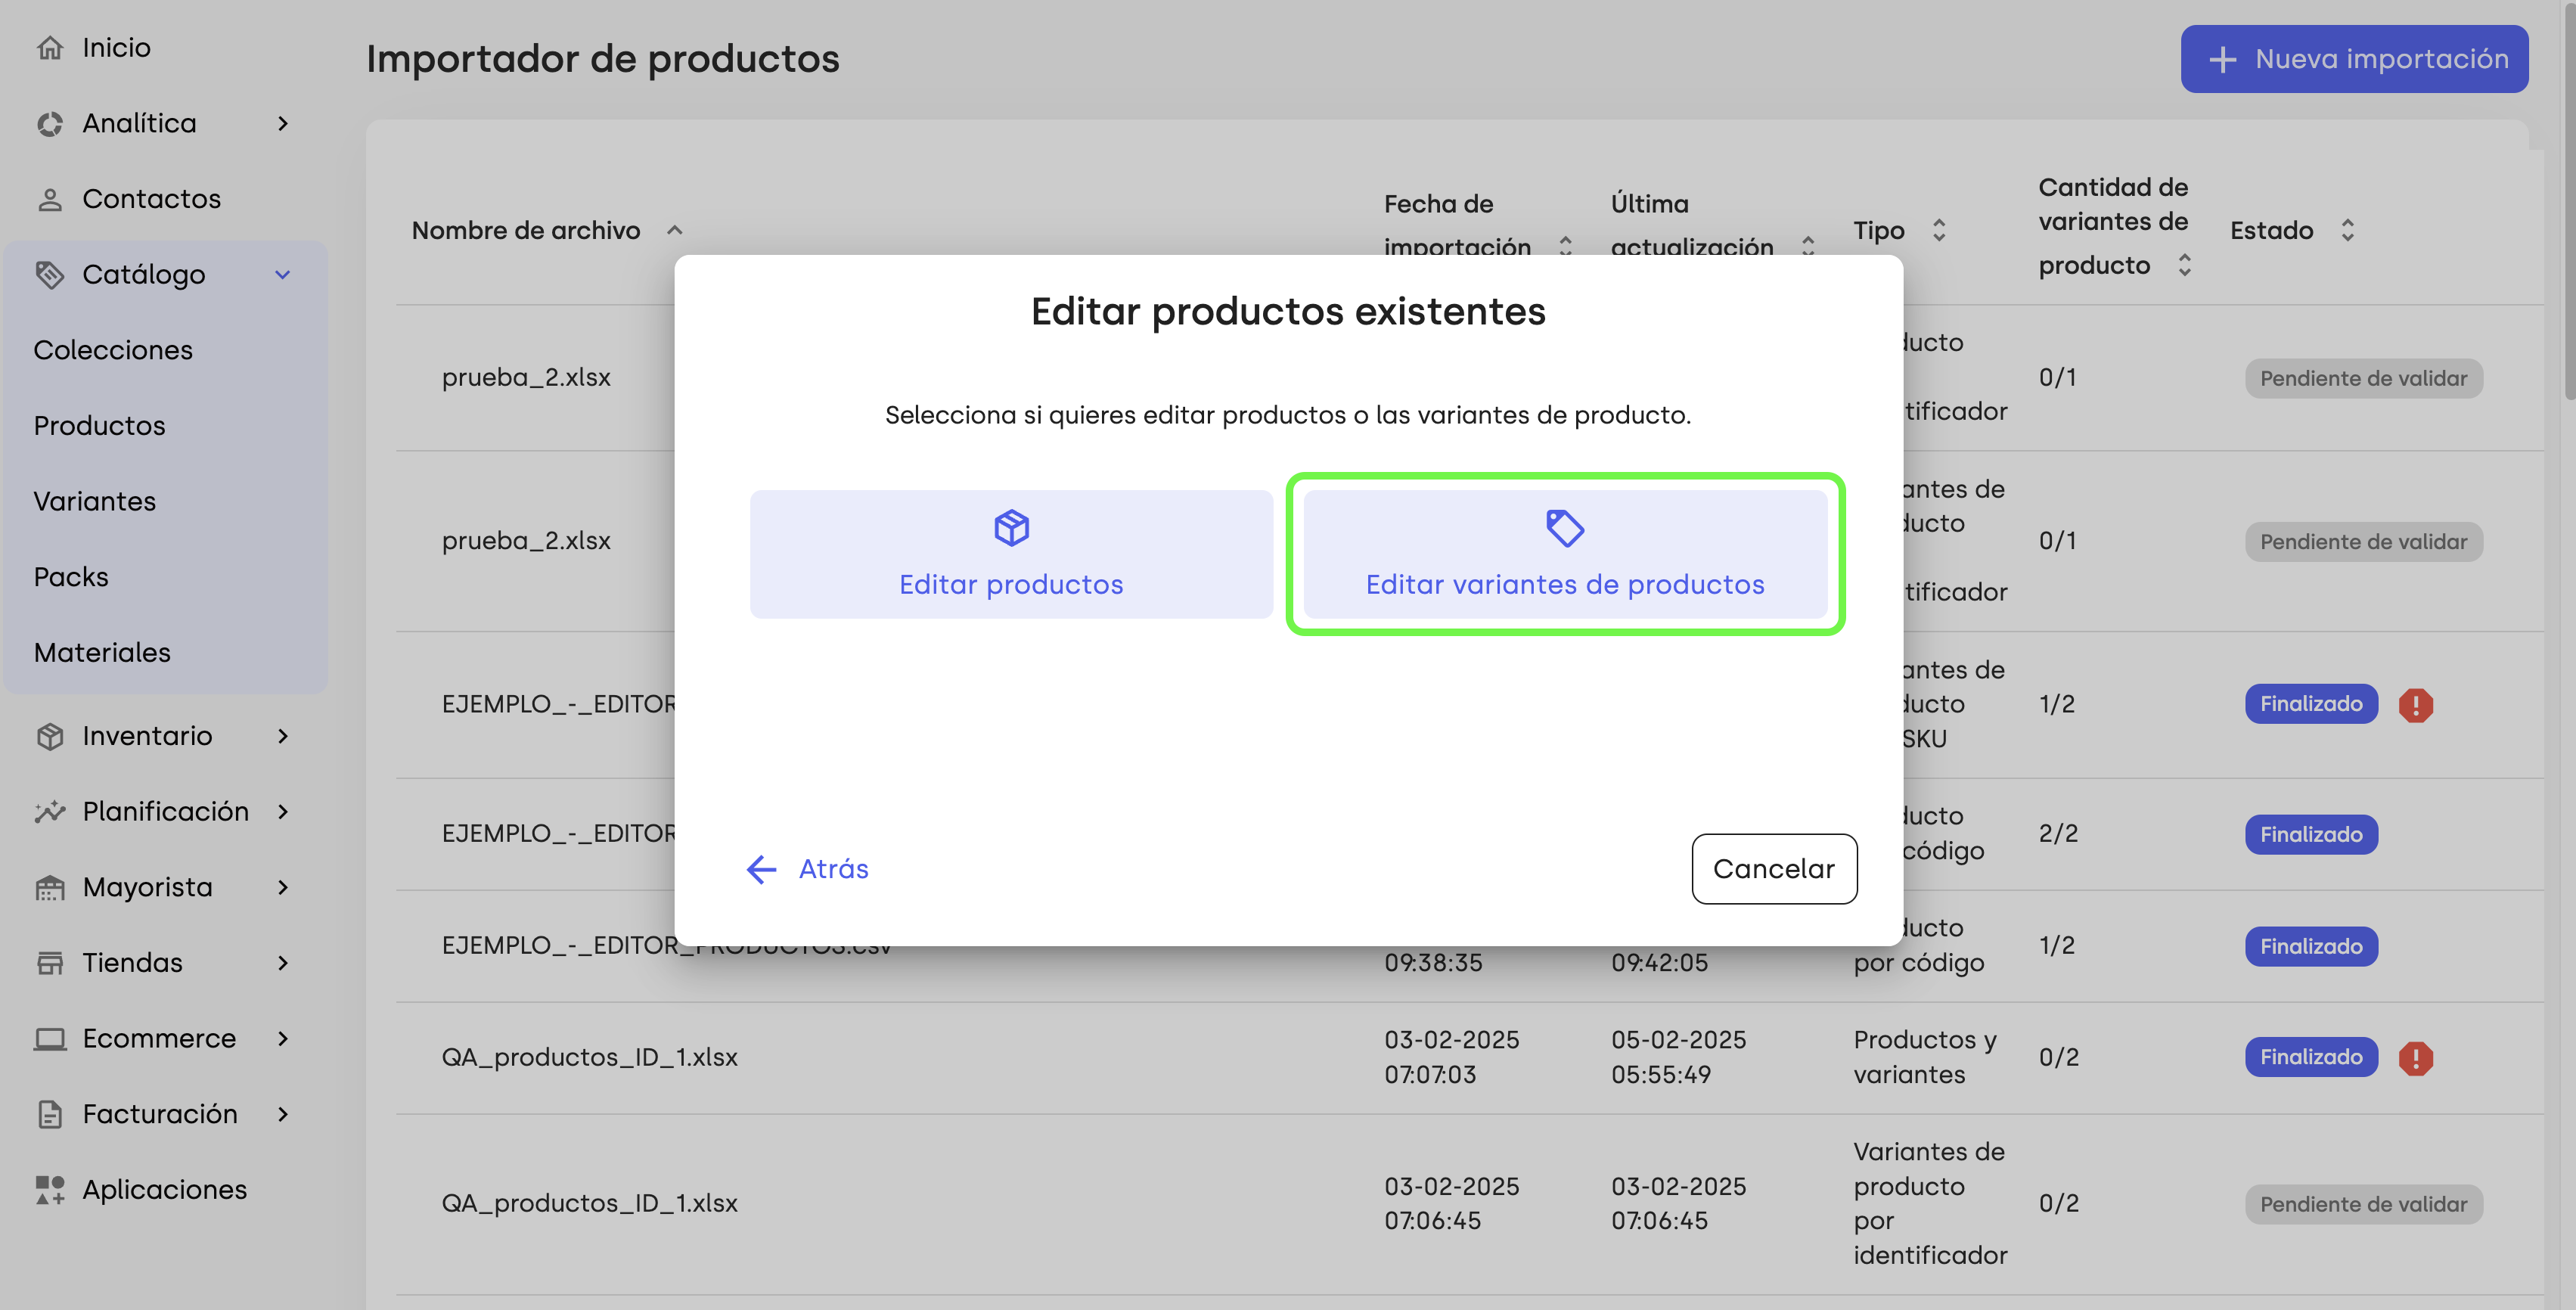Click the plus icon in Nueva importación
This screenshot has height=1310, width=2576.
2222,59
